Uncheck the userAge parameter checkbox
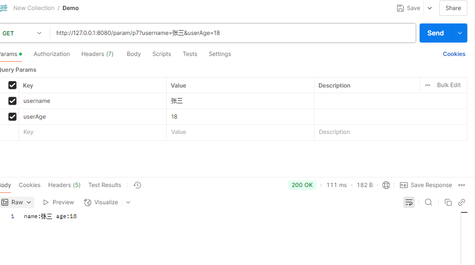The height and width of the screenshot is (265, 475). [12, 117]
